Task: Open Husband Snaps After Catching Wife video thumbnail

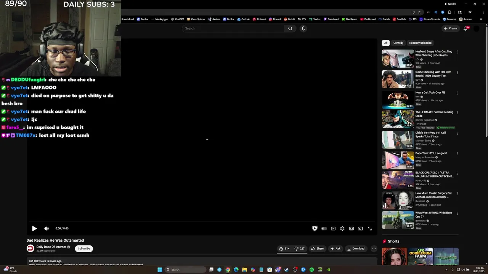Action: click(x=398, y=59)
